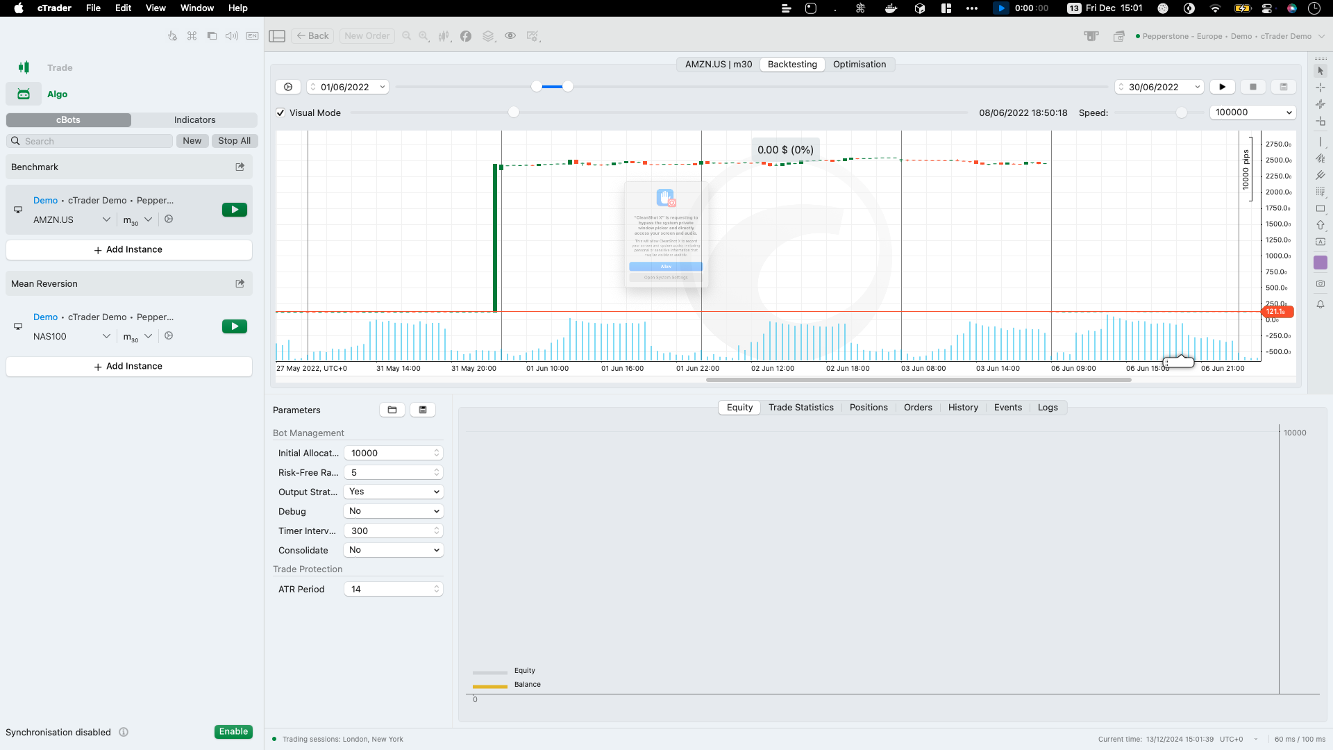Screen dimensions: 1333x750
Task: Save parameters with the disk icon
Action: (423, 410)
